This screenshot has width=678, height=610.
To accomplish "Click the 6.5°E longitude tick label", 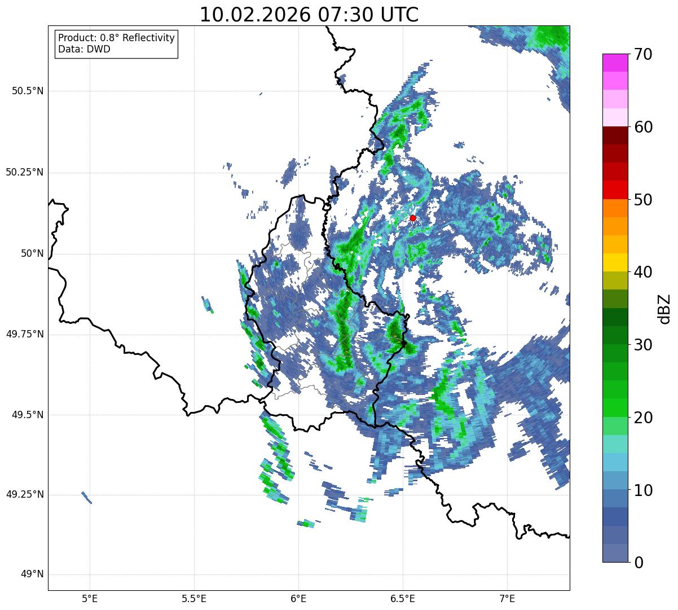I will (x=403, y=599).
